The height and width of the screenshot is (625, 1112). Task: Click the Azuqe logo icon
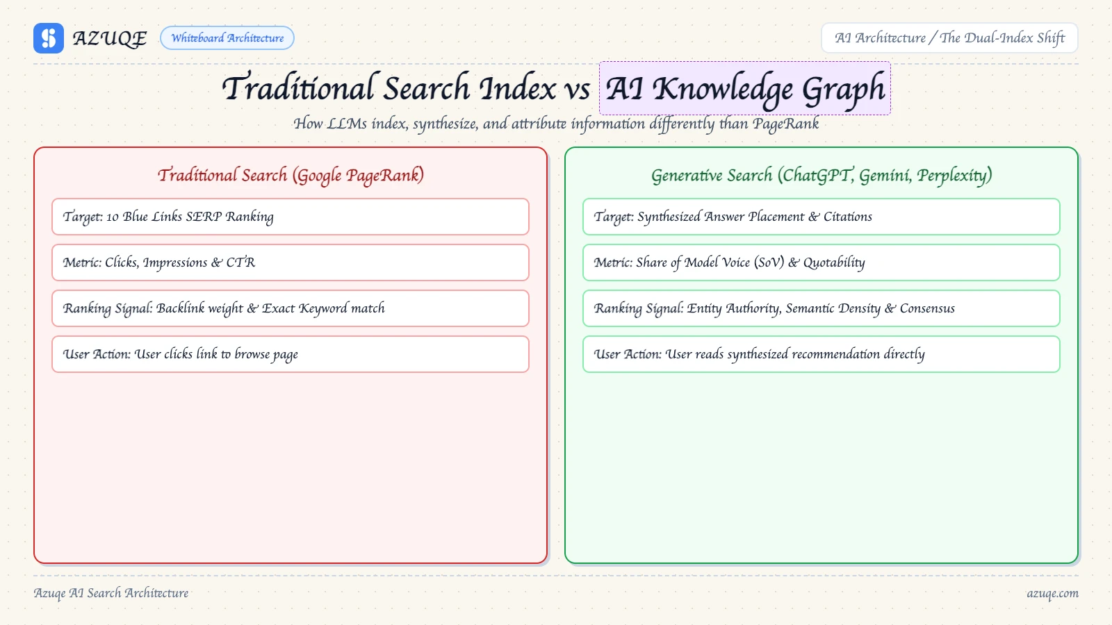pyautogui.click(x=49, y=38)
